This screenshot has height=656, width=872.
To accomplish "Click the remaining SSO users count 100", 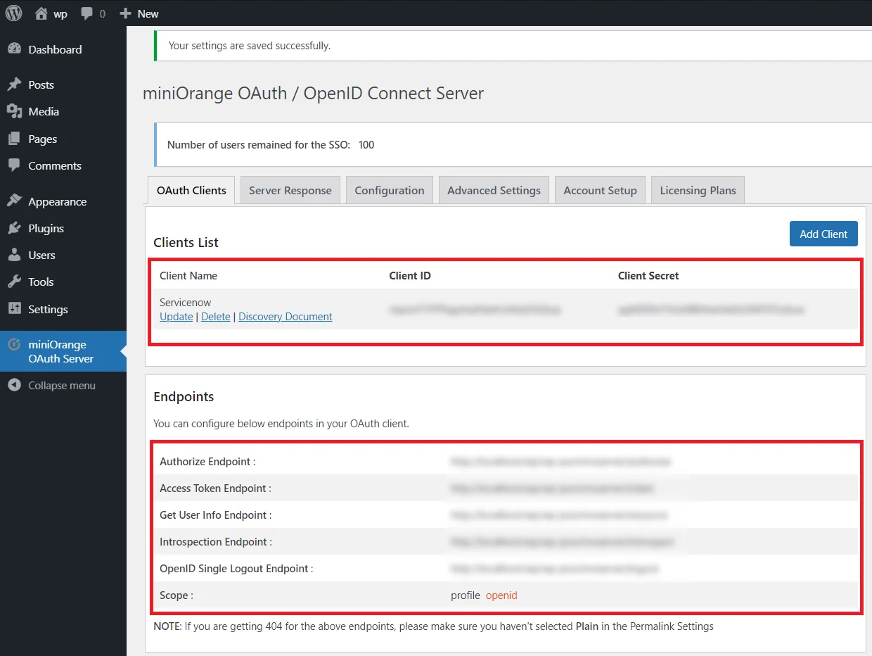I will pos(366,145).
